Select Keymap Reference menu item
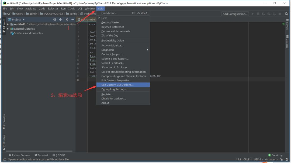The image size is (291, 163). [123, 27]
